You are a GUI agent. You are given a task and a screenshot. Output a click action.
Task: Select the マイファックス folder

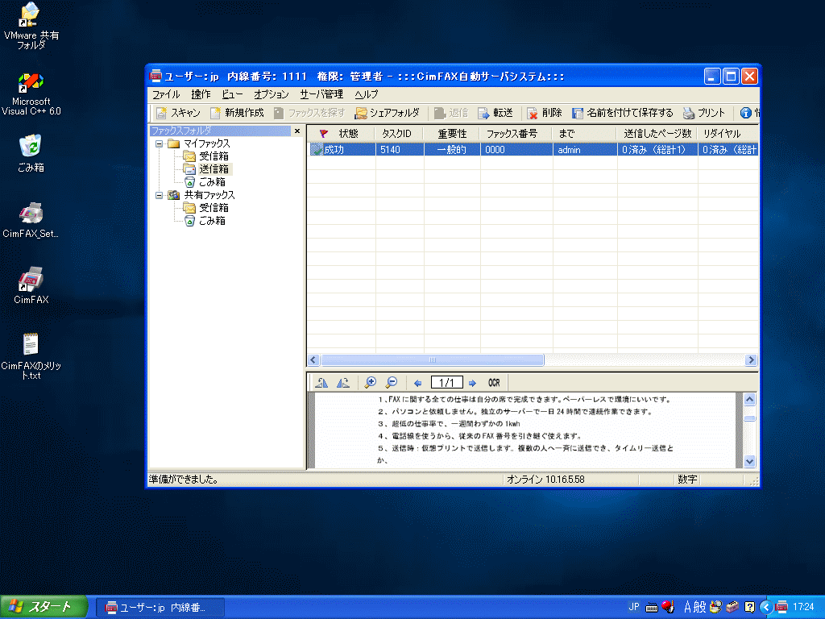click(207, 143)
